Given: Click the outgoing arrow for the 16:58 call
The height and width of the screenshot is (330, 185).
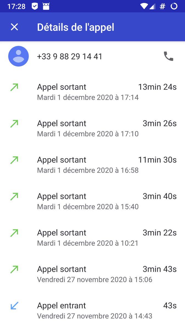Looking at the screenshot, I should pyautogui.click(x=14, y=160).
